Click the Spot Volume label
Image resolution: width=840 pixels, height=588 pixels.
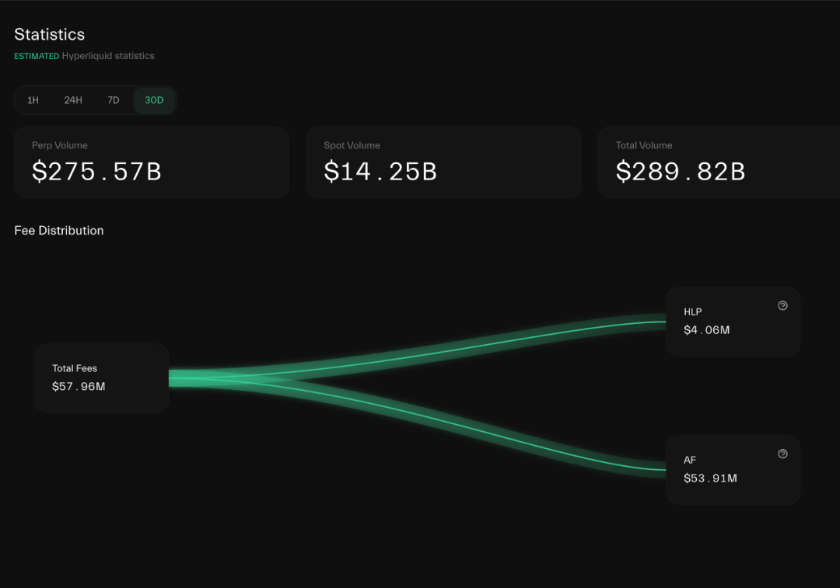click(x=352, y=145)
